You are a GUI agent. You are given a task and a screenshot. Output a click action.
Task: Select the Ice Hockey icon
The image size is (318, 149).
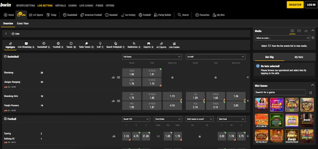pyautogui.click(x=123, y=15)
